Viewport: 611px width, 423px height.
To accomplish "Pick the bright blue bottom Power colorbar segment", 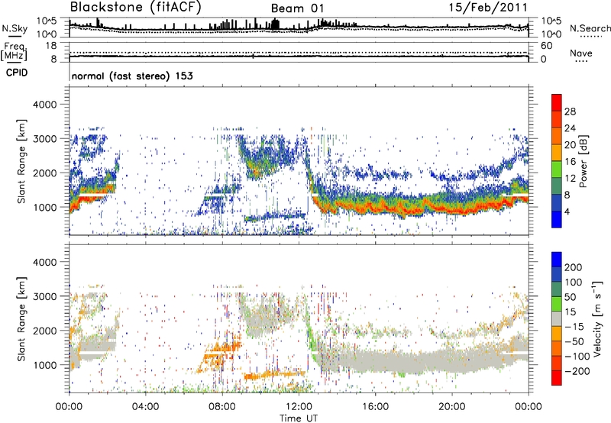I will (x=557, y=219).
